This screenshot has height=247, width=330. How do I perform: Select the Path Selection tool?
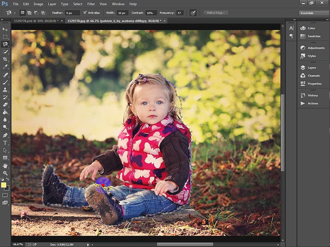5,150
